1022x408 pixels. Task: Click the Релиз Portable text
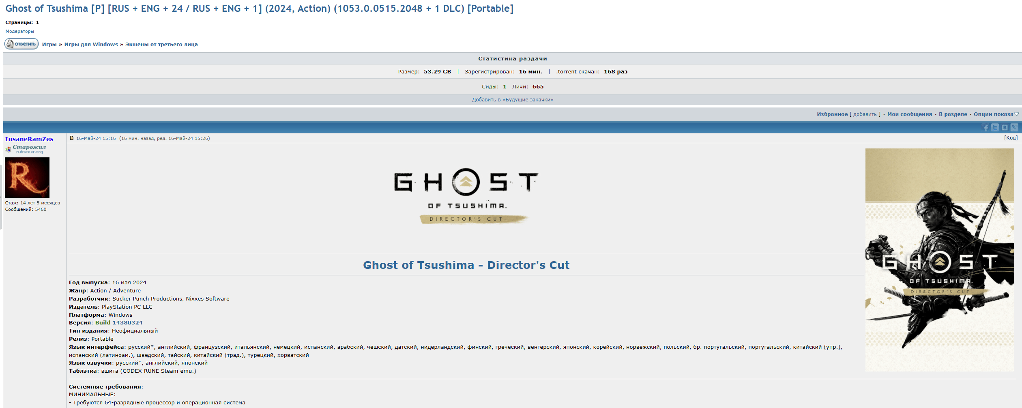[91, 339]
